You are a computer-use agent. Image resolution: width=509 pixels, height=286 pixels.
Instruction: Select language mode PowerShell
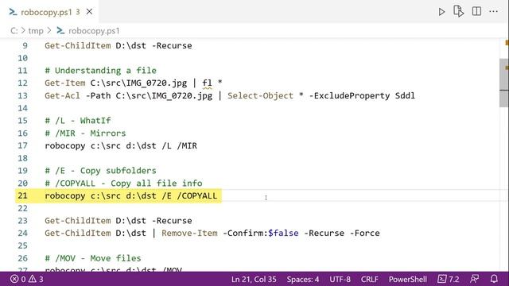tap(408, 279)
